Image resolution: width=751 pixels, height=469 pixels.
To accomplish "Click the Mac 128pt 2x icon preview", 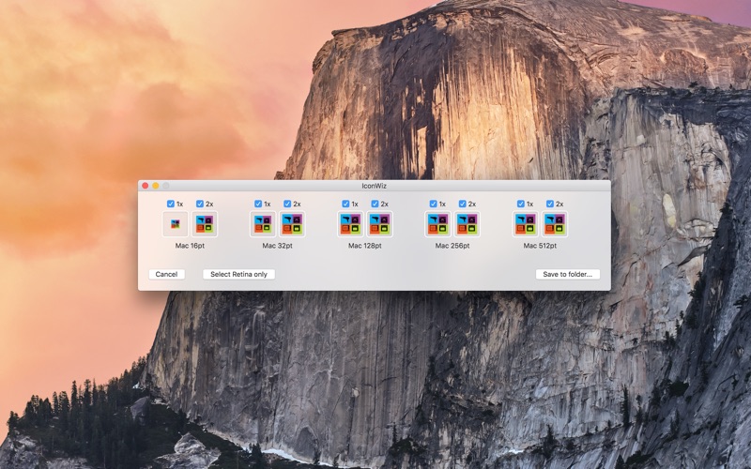I will click(x=380, y=224).
